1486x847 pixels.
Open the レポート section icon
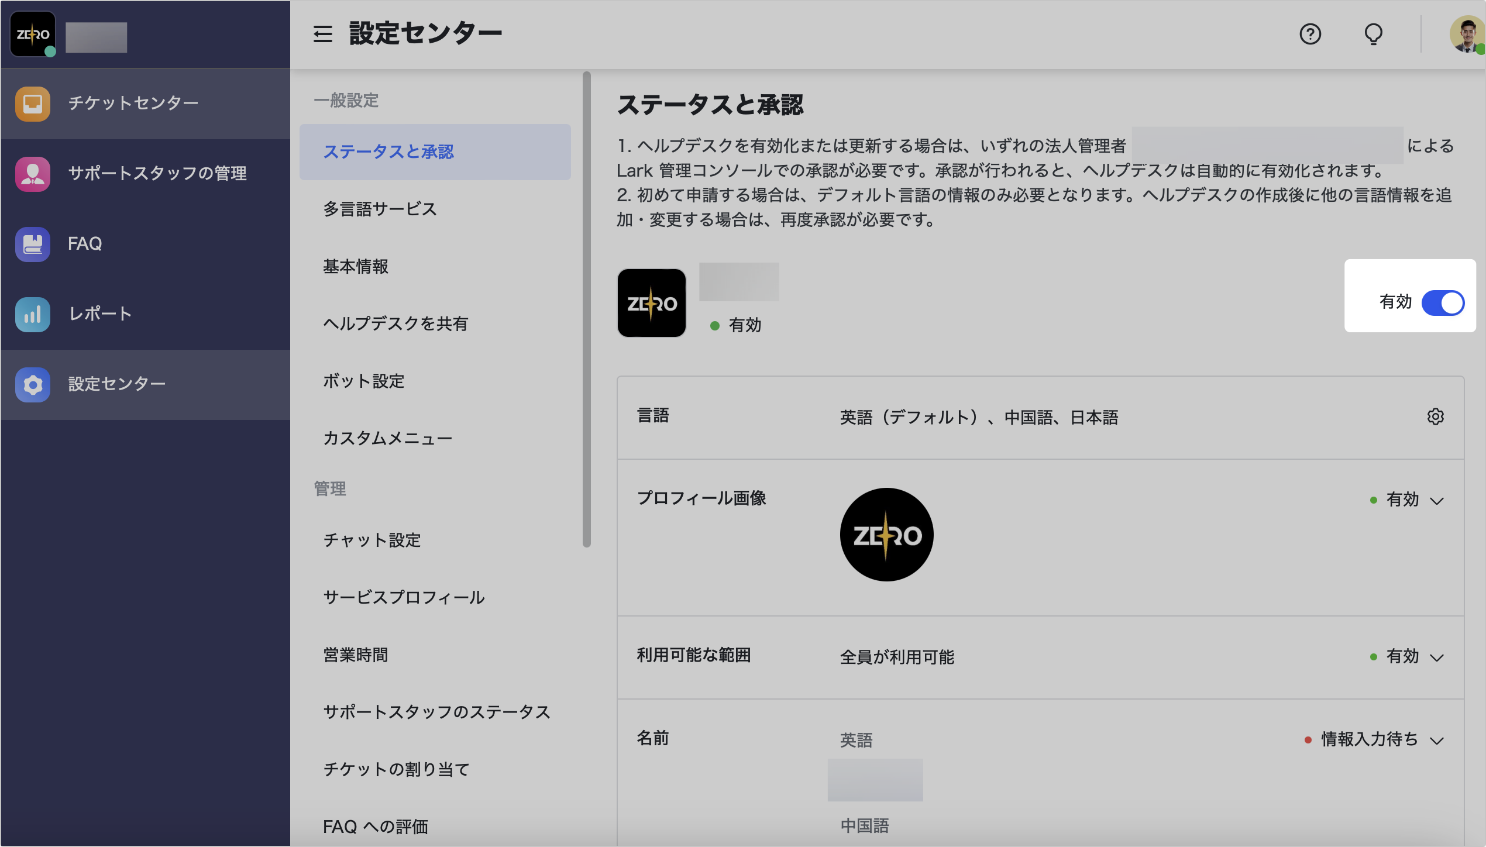(32, 314)
